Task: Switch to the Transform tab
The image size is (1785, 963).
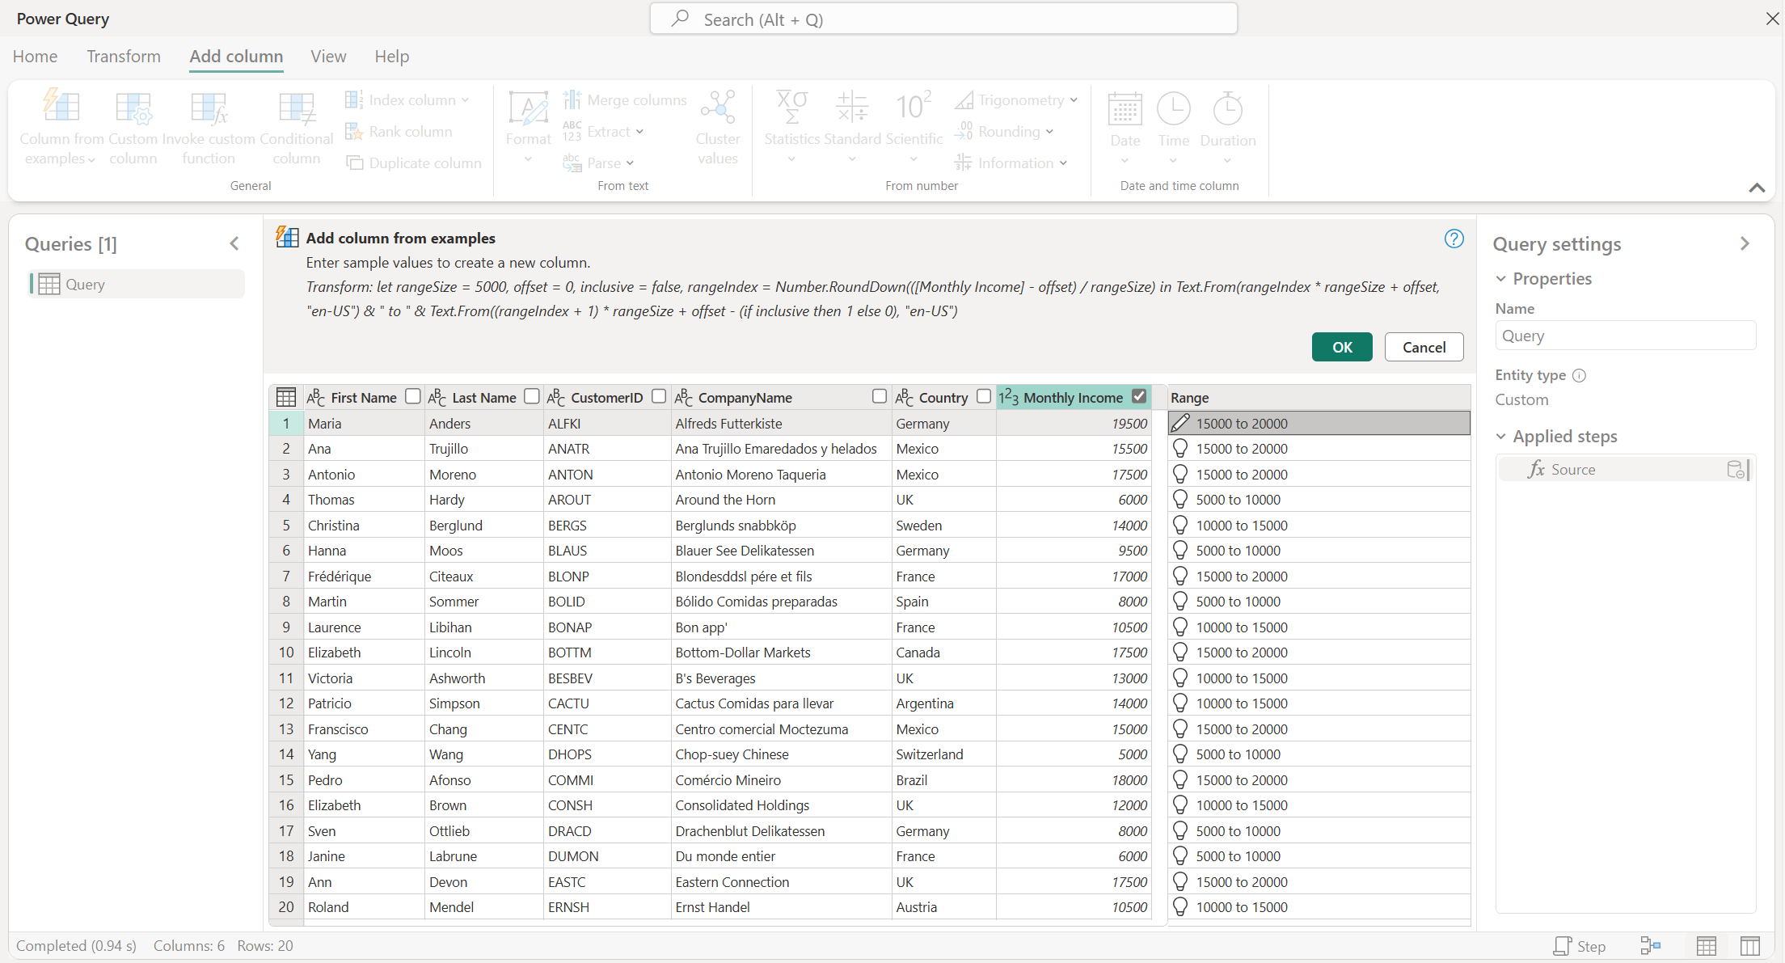Action: [x=122, y=56]
